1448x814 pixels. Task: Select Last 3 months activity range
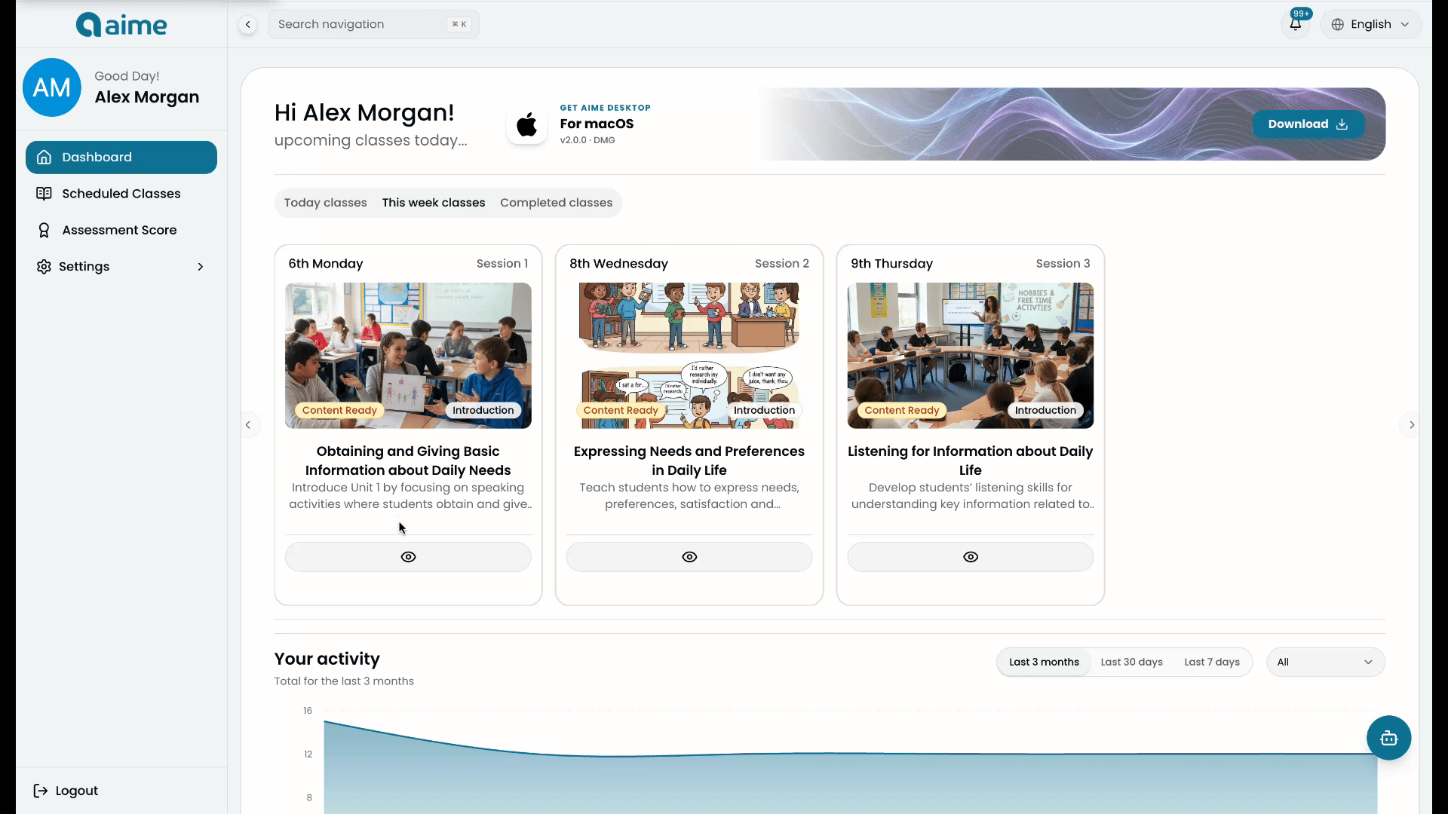[1044, 663]
